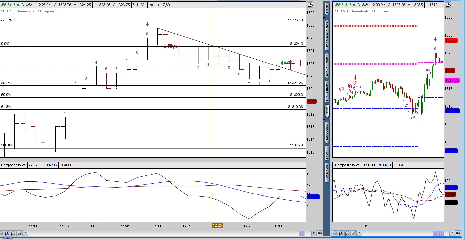Screen dimensions: 465x240
Task: Click the right scroll arrow below the 5m chart
Action: point(314,233)
